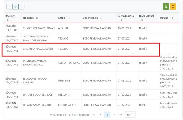Go to previous with left chevron toolbar button
183x120 pixels.
pos(9,6)
